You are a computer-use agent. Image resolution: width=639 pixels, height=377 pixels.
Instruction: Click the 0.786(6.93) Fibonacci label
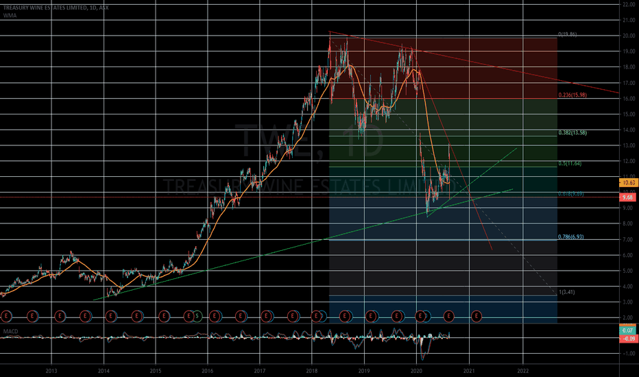click(x=571, y=236)
